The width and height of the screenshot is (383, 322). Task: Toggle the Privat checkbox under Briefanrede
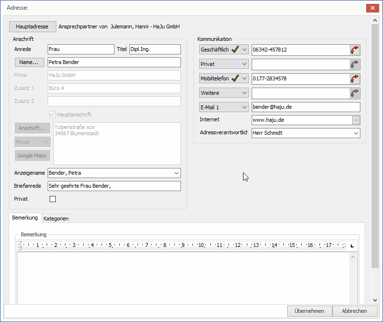pyautogui.click(x=52, y=199)
